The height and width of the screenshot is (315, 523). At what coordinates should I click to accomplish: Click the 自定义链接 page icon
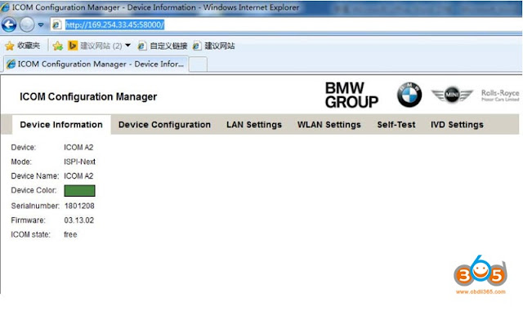coord(141,46)
